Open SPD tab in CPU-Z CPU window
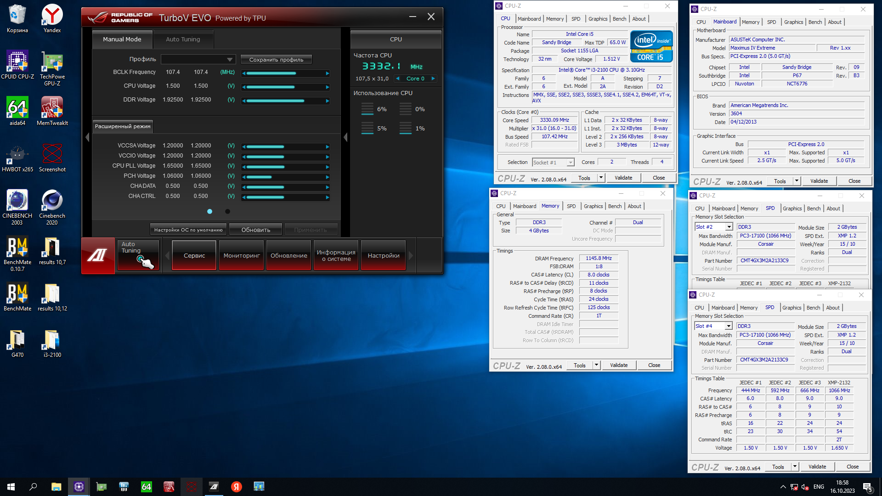882x496 pixels. pyautogui.click(x=576, y=19)
